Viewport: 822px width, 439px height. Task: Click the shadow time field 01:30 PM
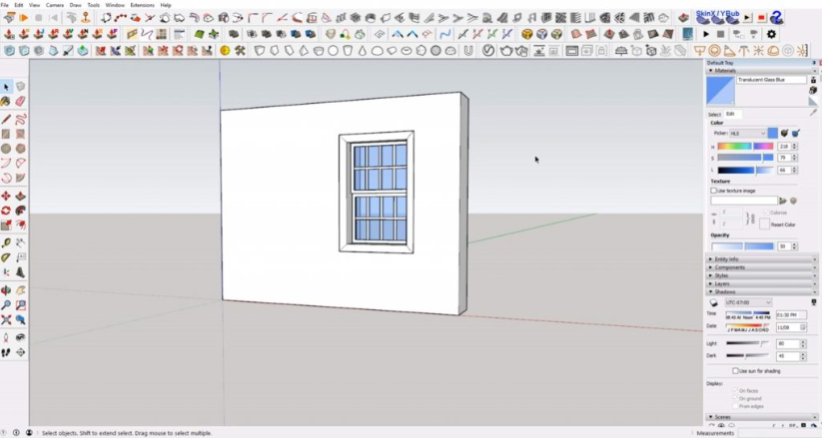pyautogui.click(x=791, y=315)
